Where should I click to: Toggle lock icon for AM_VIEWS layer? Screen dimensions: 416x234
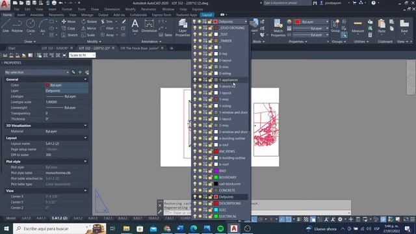(x=211, y=151)
